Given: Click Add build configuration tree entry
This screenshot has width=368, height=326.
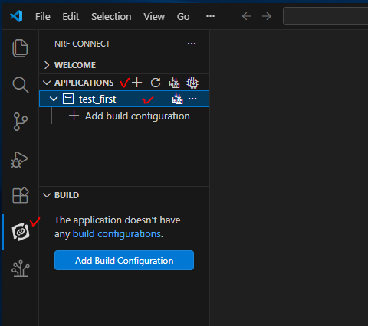Looking at the screenshot, I should coord(130,116).
